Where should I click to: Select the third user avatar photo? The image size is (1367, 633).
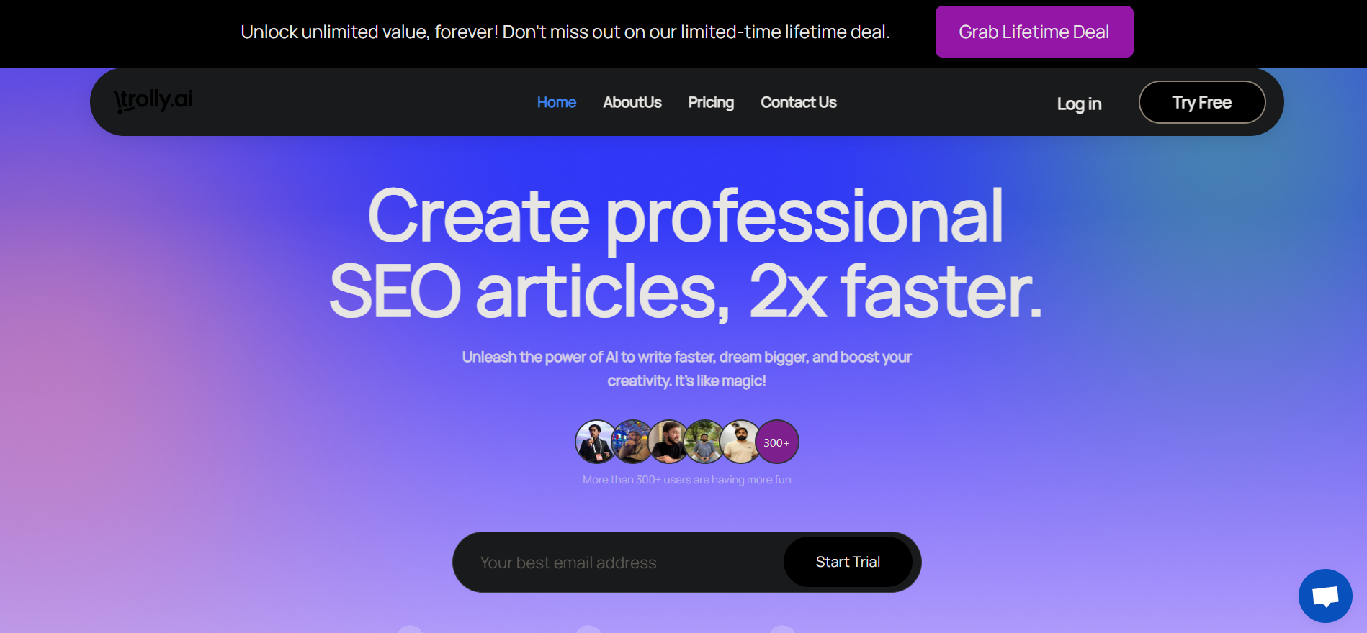pyautogui.click(x=668, y=442)
